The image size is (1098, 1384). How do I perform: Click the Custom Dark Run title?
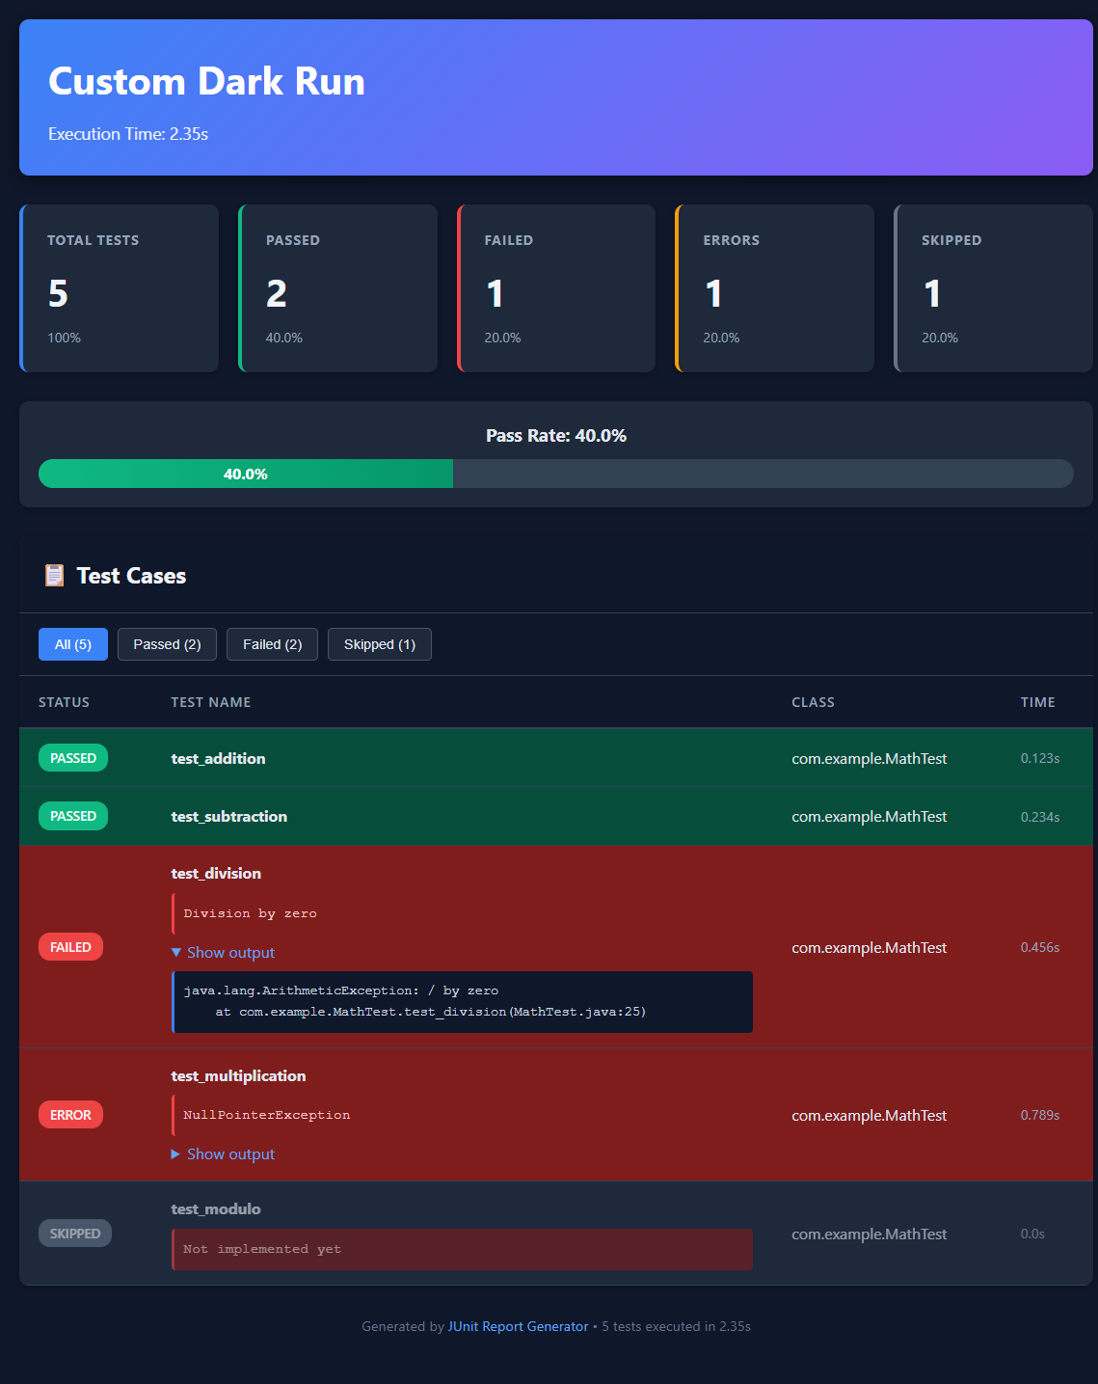click(x=206, y=81)
